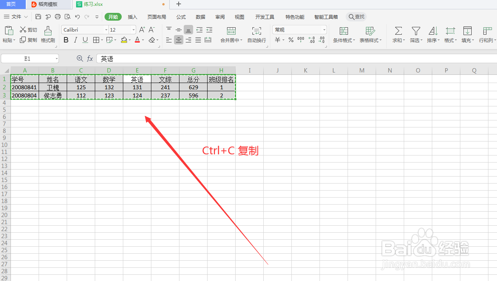Screen dimensions: 497x281
Task: Open the 插入 ribbon tab
Action: tap(132, 17)
